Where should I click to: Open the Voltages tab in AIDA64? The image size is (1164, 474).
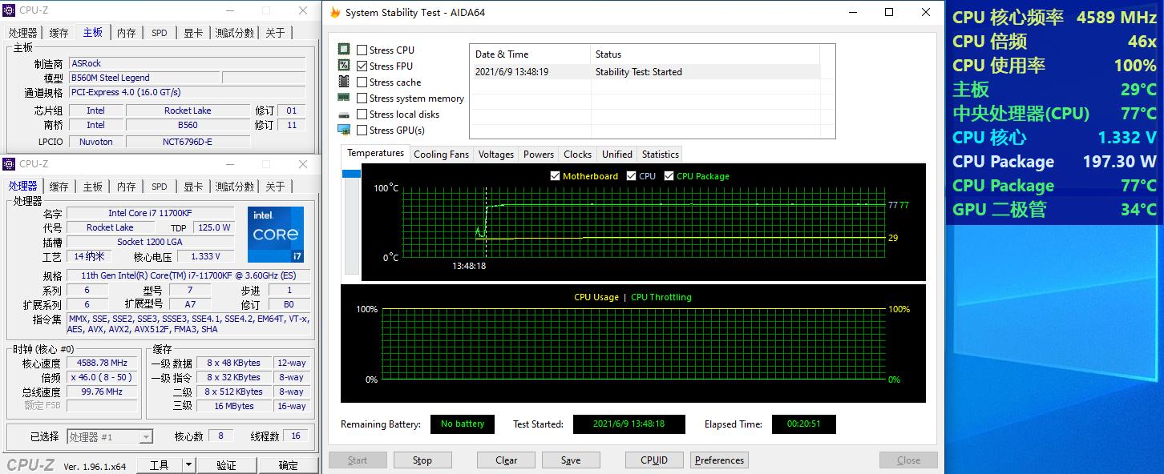pyautogui.click(x=496, y=155)
